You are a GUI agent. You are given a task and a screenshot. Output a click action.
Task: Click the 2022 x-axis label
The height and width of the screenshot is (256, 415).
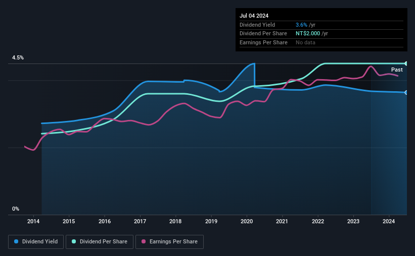[318, 221]
